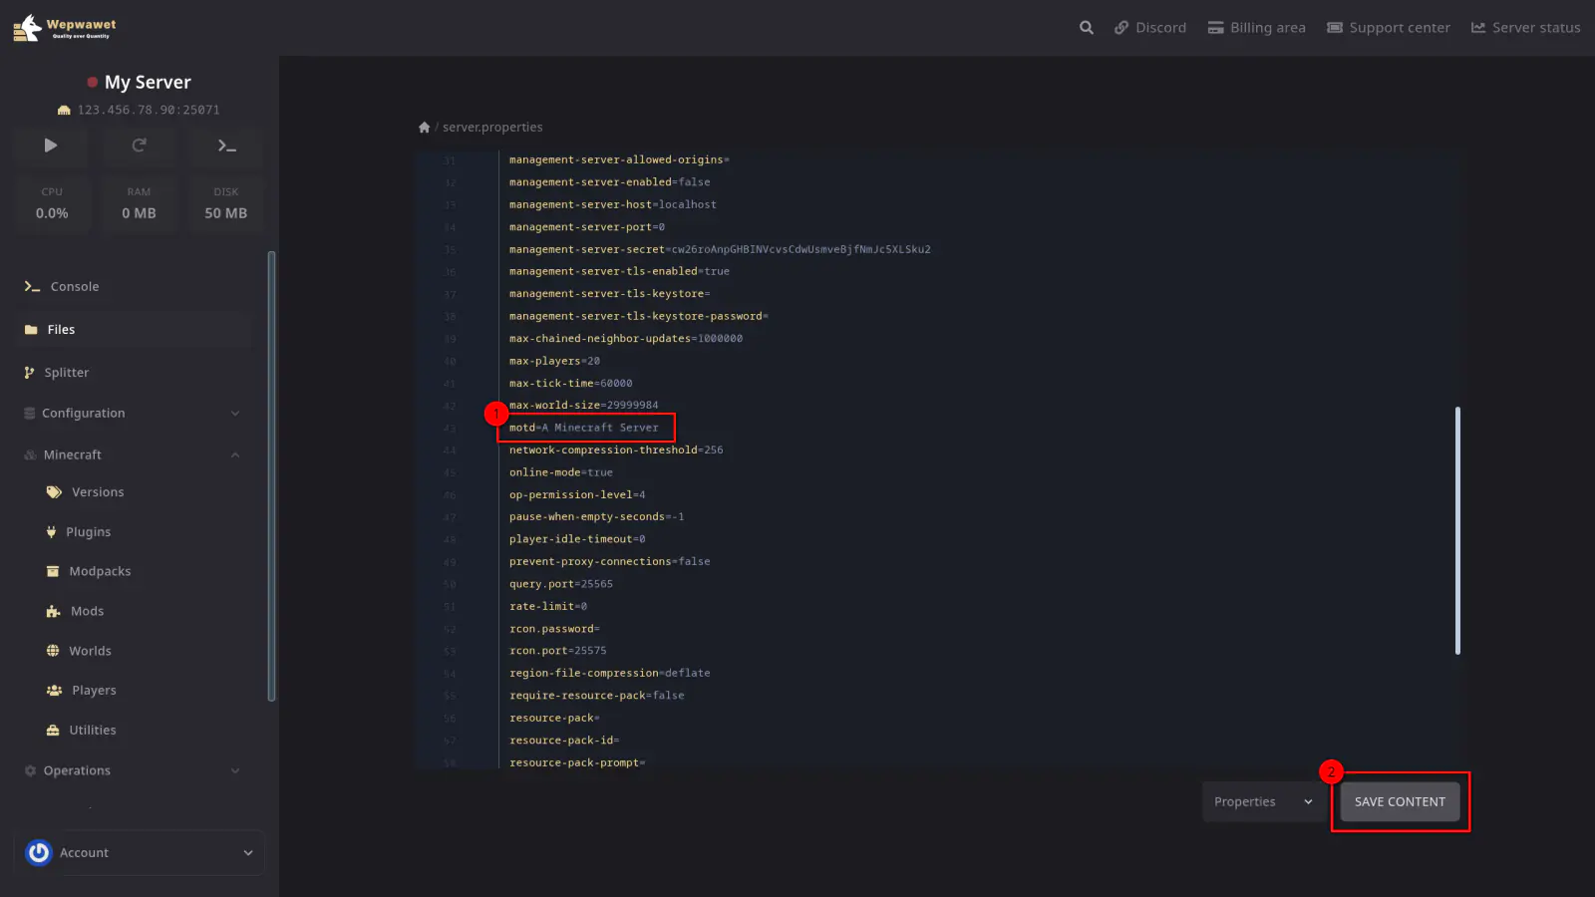Click the motd=A Minecraft Server line

[584, 428]
